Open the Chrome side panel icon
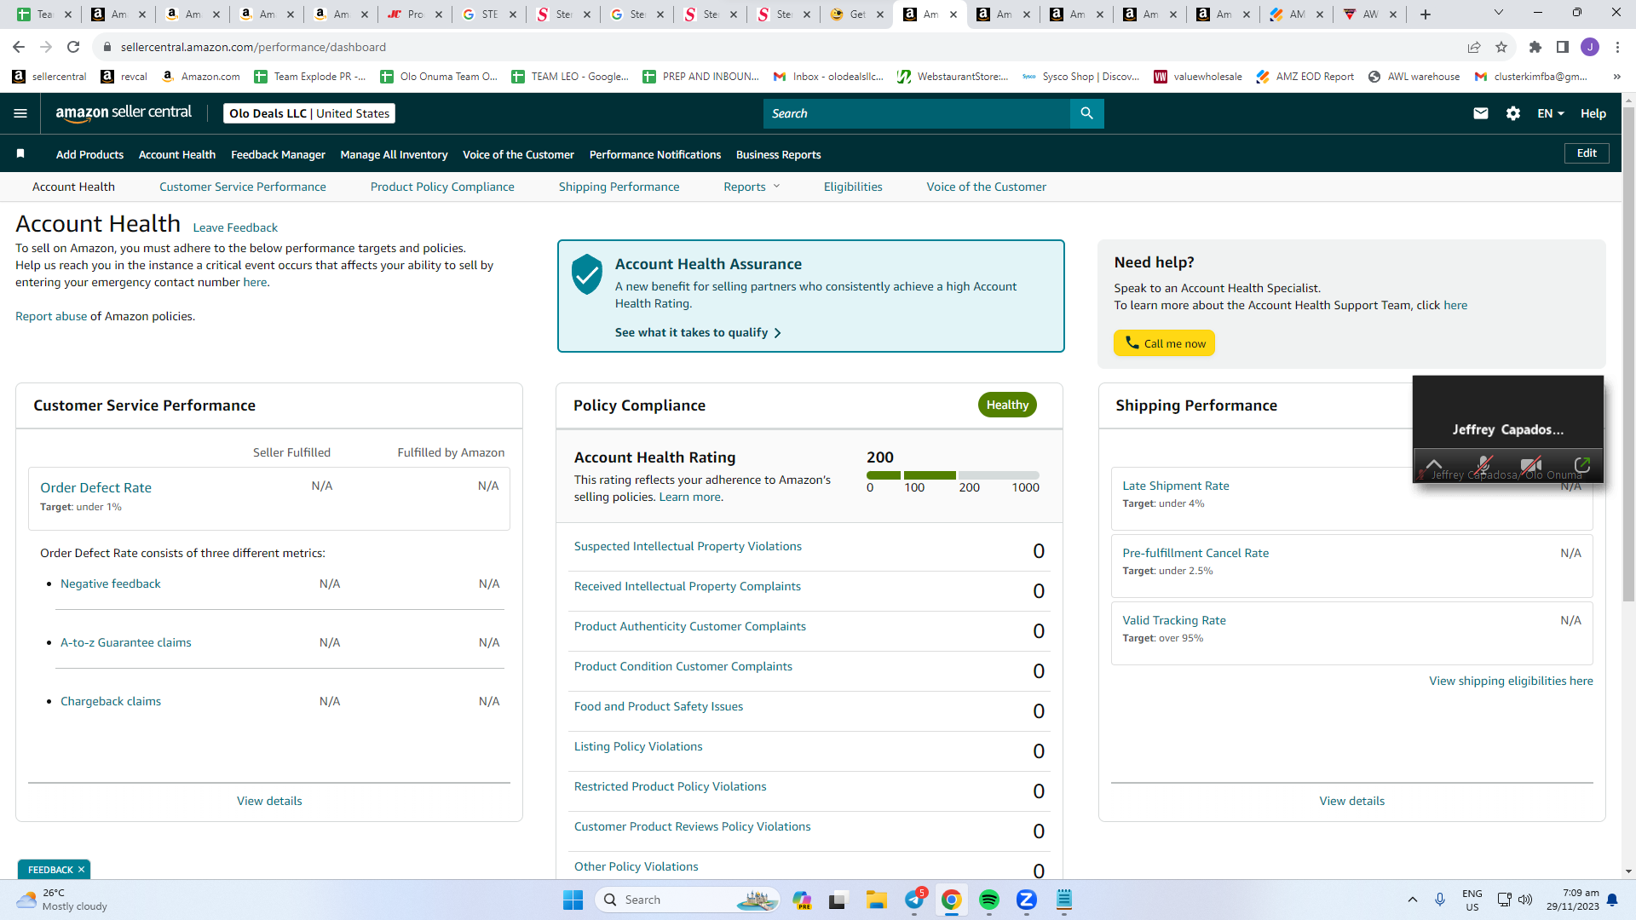The height and width of the screenshot is (920, 1636). (1563, 47)
